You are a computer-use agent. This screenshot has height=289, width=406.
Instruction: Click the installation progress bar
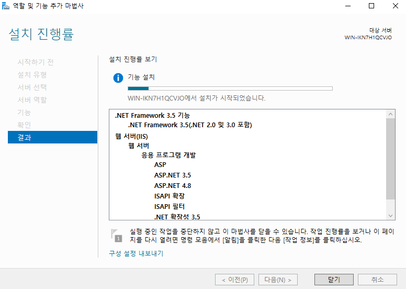point(230,88)
